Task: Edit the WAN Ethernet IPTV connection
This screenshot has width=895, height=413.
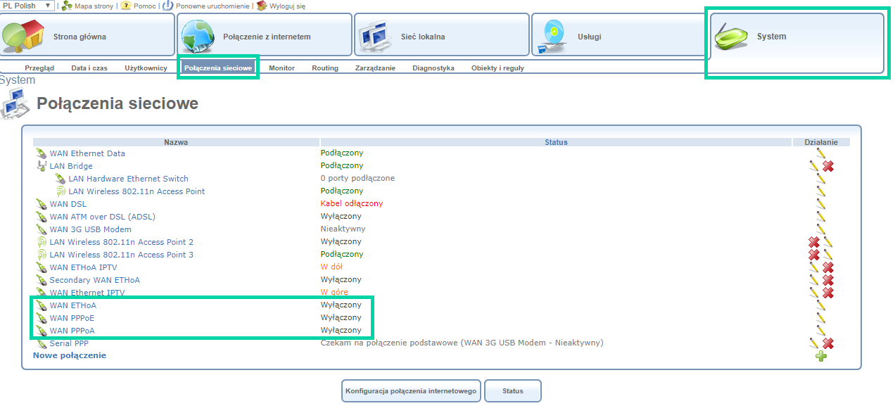Action: [x=814, y=293]
